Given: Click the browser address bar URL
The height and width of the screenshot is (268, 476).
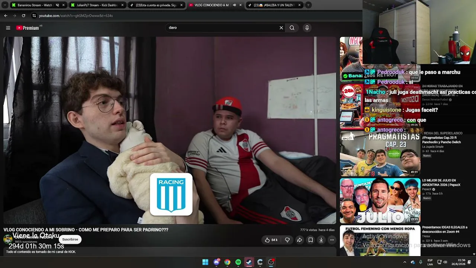Looking at the screenshot, I should coord(76,16).
